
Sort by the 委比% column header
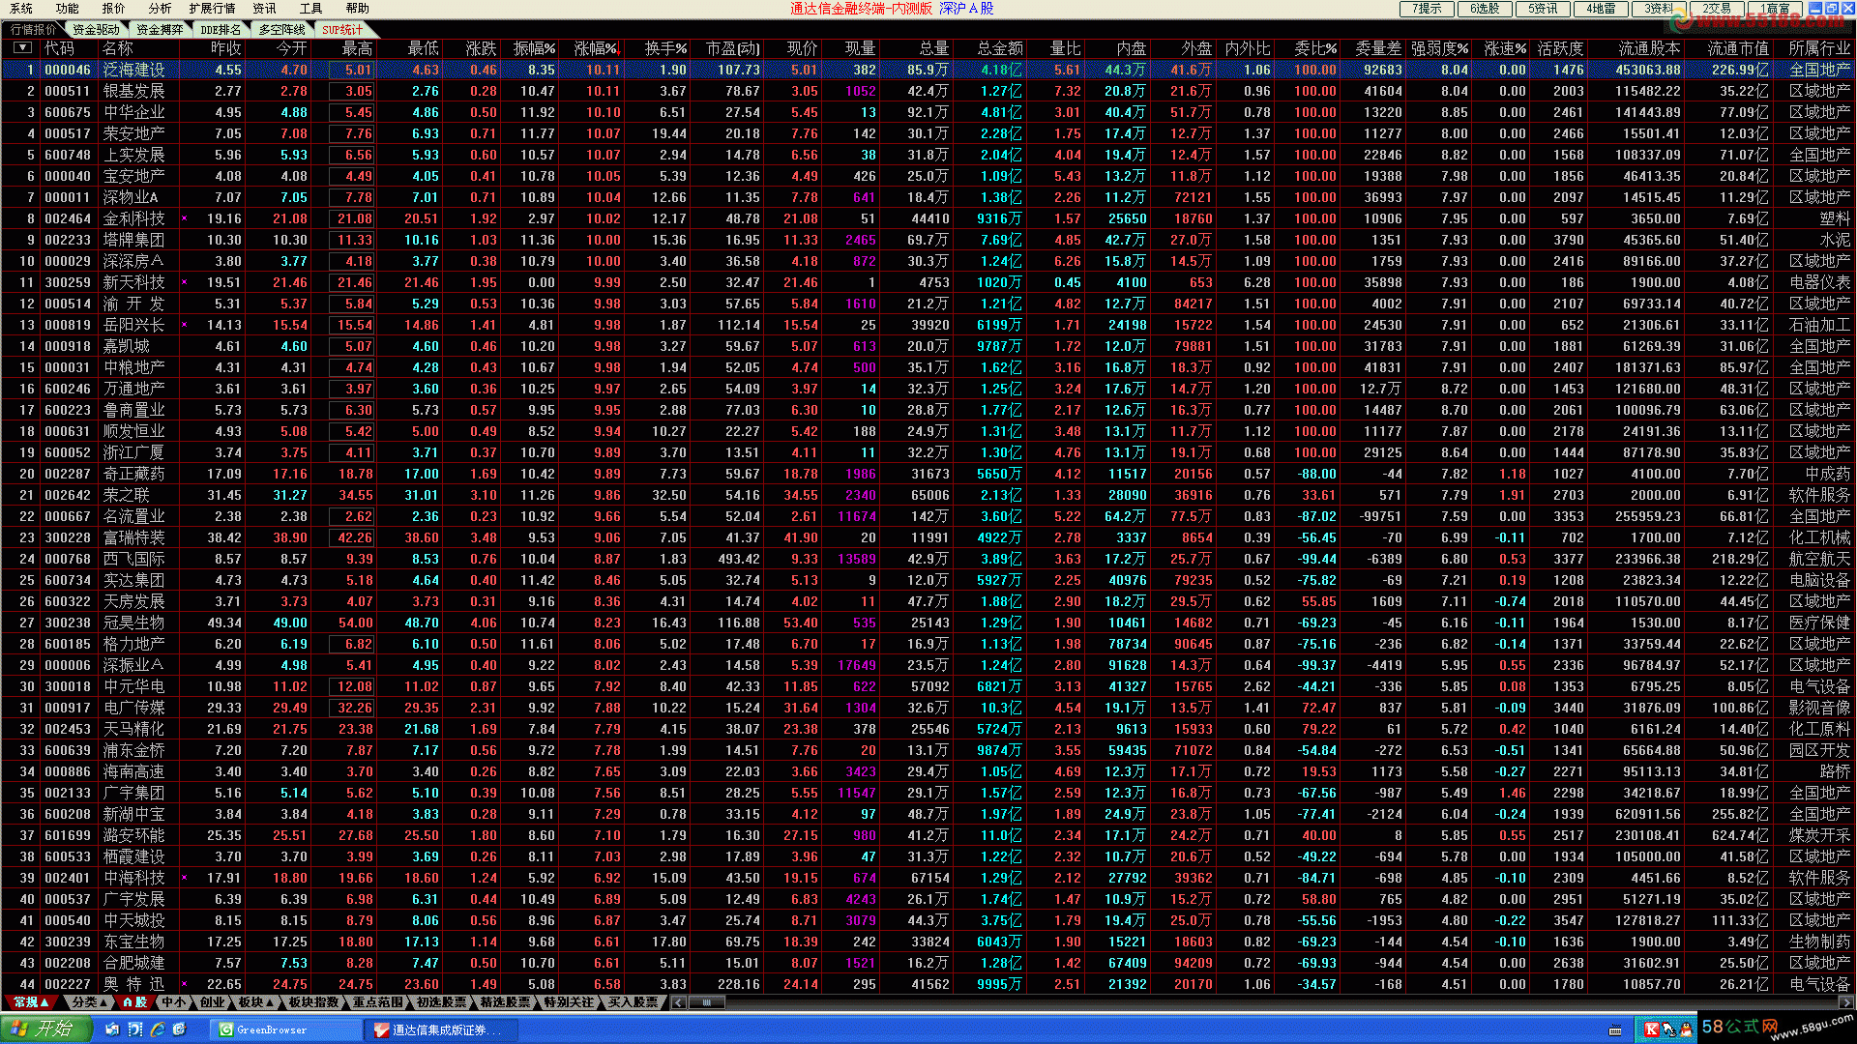[x=1315, y=48]
